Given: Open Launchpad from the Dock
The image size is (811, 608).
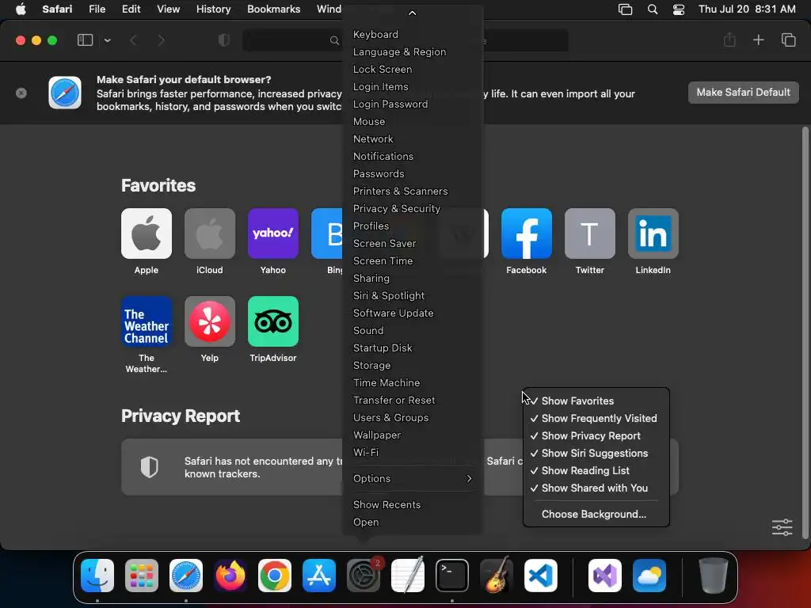Looking at the screenshot, I should pyautogui.click(x=142, y=576).
